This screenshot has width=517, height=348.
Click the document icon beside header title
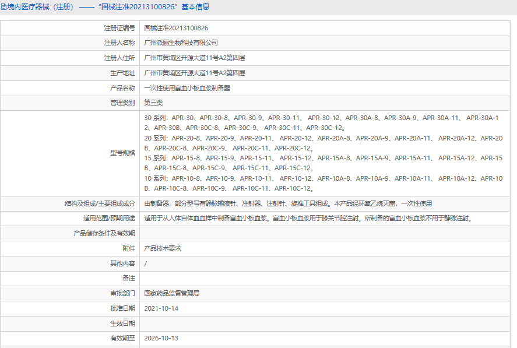(x=3, y=7)
